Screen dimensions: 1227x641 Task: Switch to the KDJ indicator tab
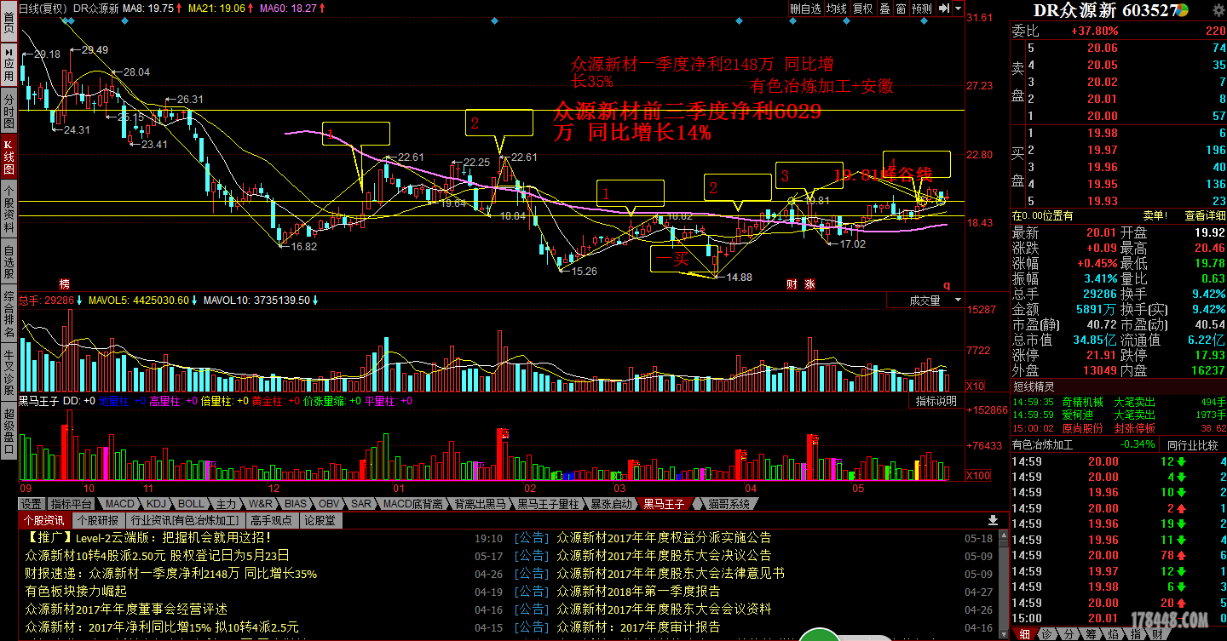[157, 504]
